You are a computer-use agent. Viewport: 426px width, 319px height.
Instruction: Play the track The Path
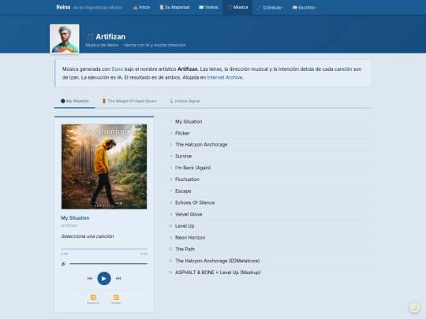pos(269,249)
